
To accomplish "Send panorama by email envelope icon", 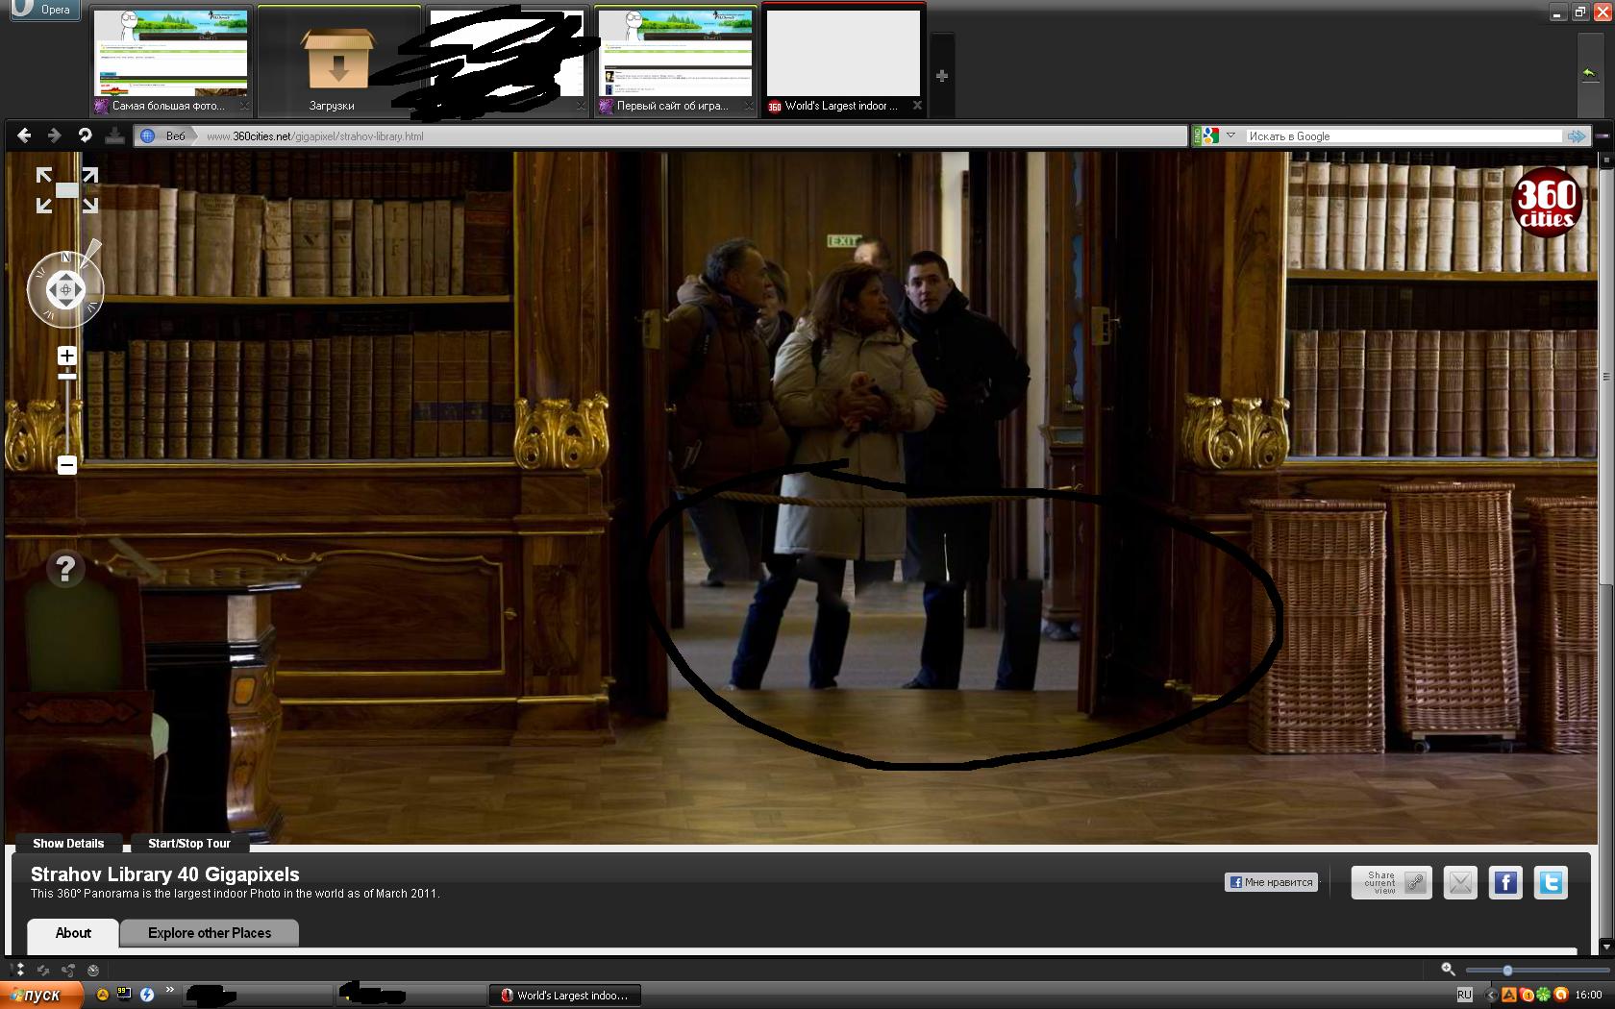I will point(1460,882).
